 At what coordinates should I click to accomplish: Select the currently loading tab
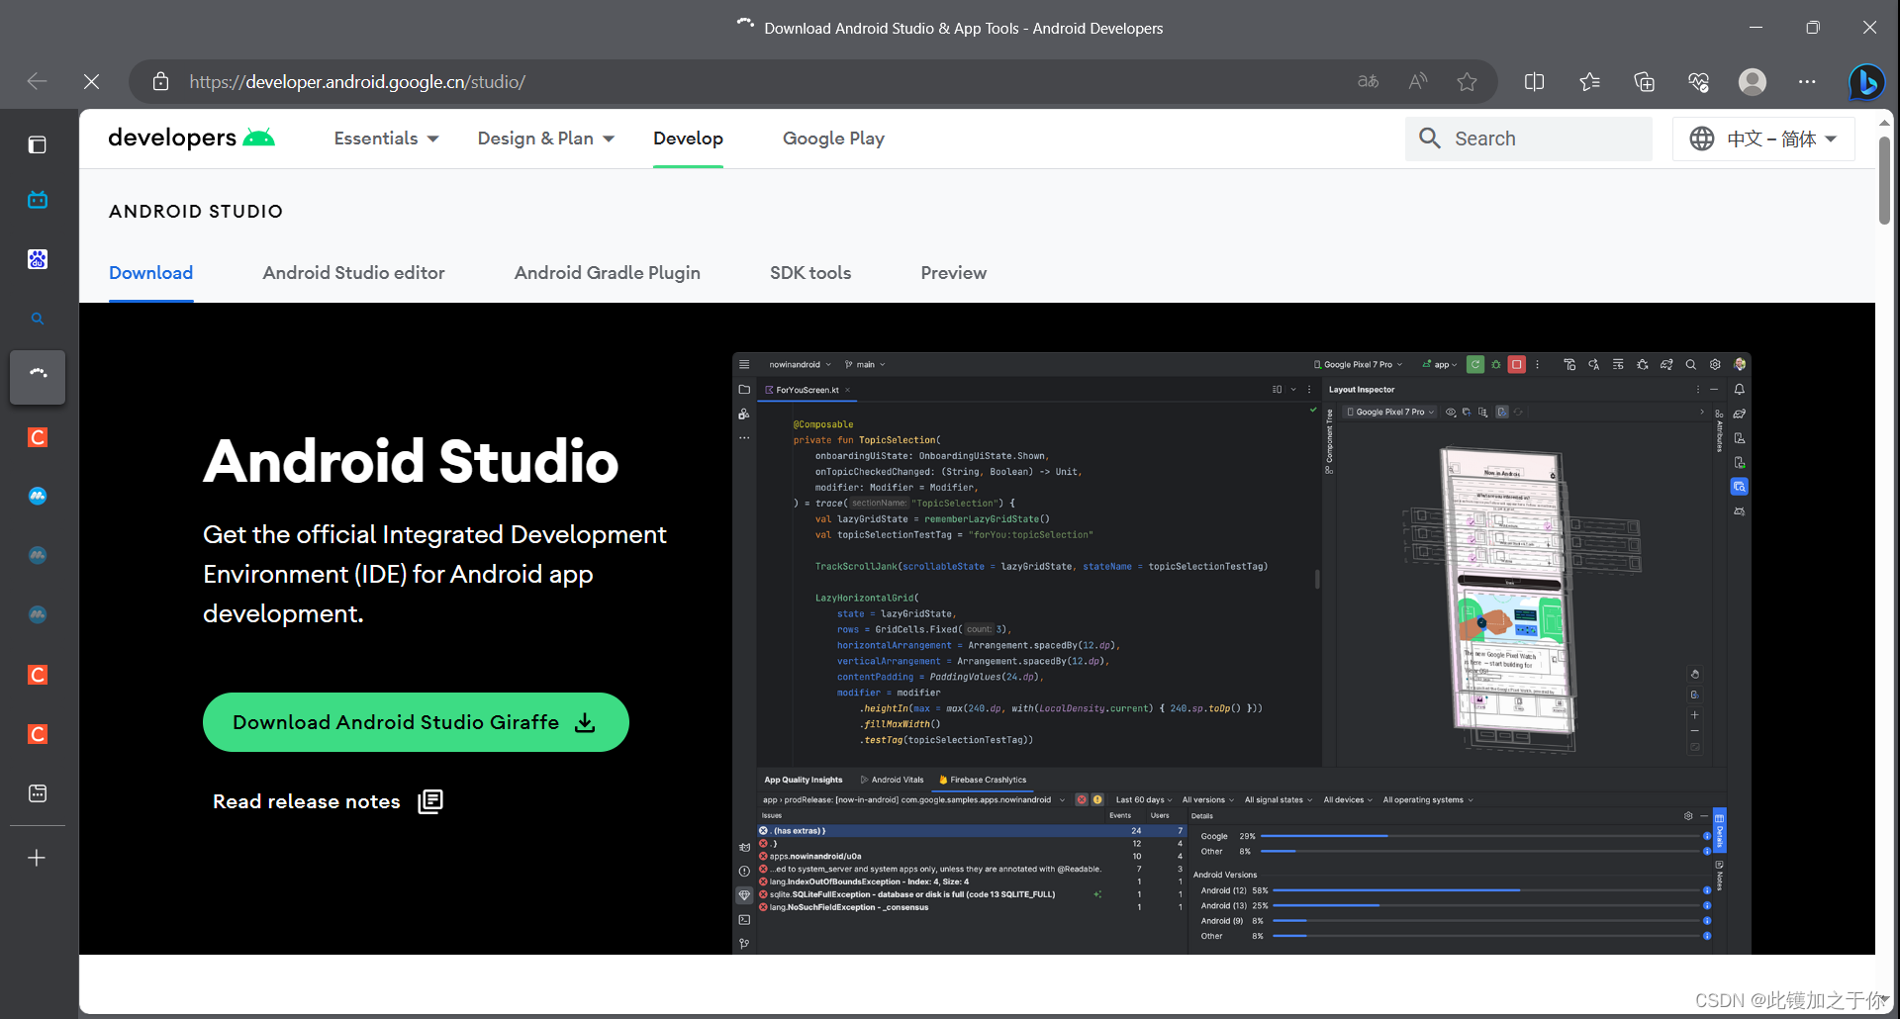click(x=38, y=377)
